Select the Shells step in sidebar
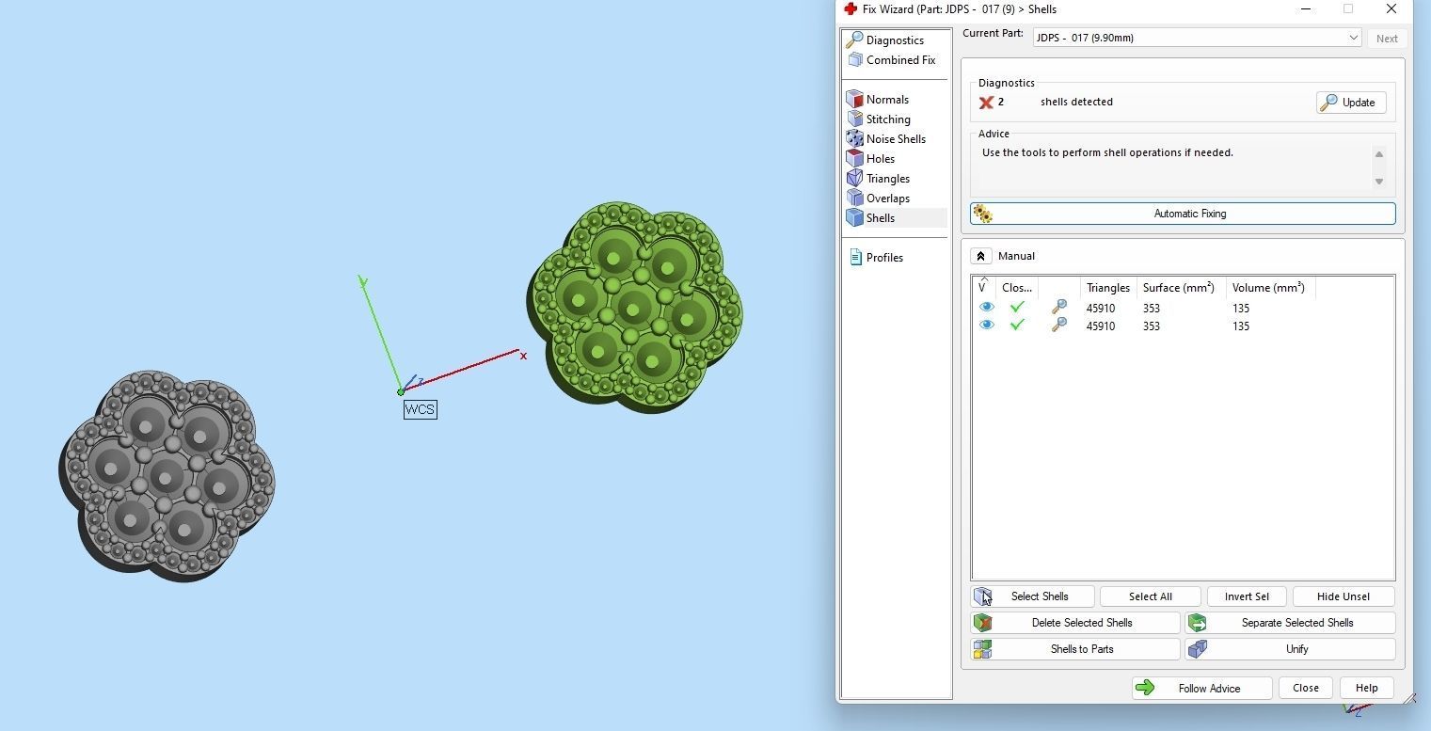1431x731 pixels. click(x=870, y=218)
